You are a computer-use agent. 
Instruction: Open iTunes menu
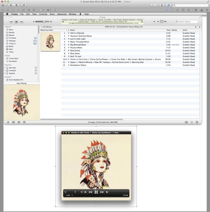click(14, 14)
